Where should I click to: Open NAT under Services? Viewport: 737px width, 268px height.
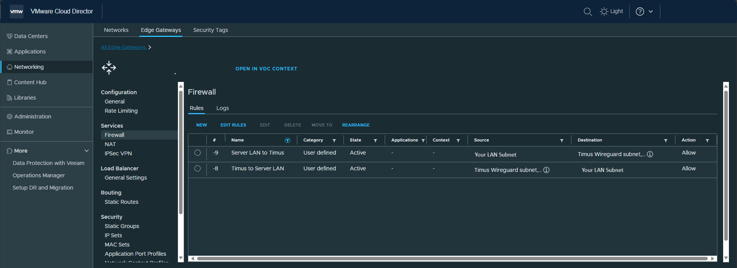110,144
